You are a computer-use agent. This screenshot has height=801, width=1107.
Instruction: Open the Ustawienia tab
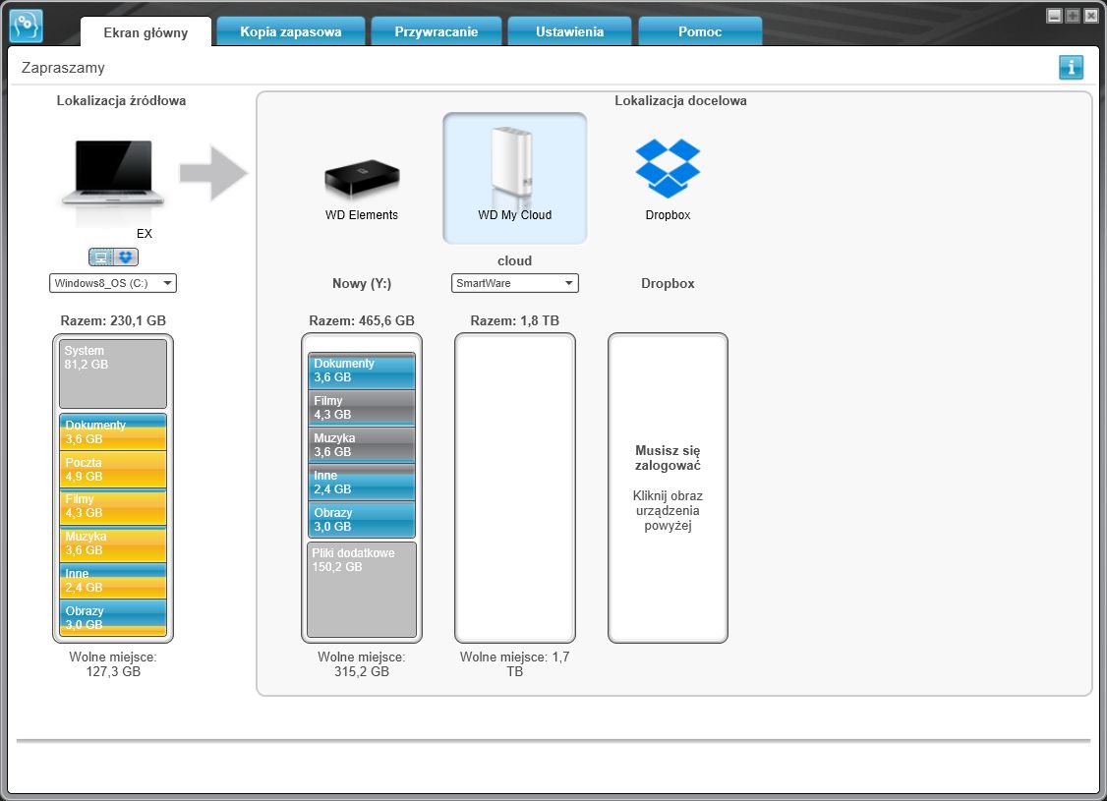pyautogui.click(x=569, y=31)
